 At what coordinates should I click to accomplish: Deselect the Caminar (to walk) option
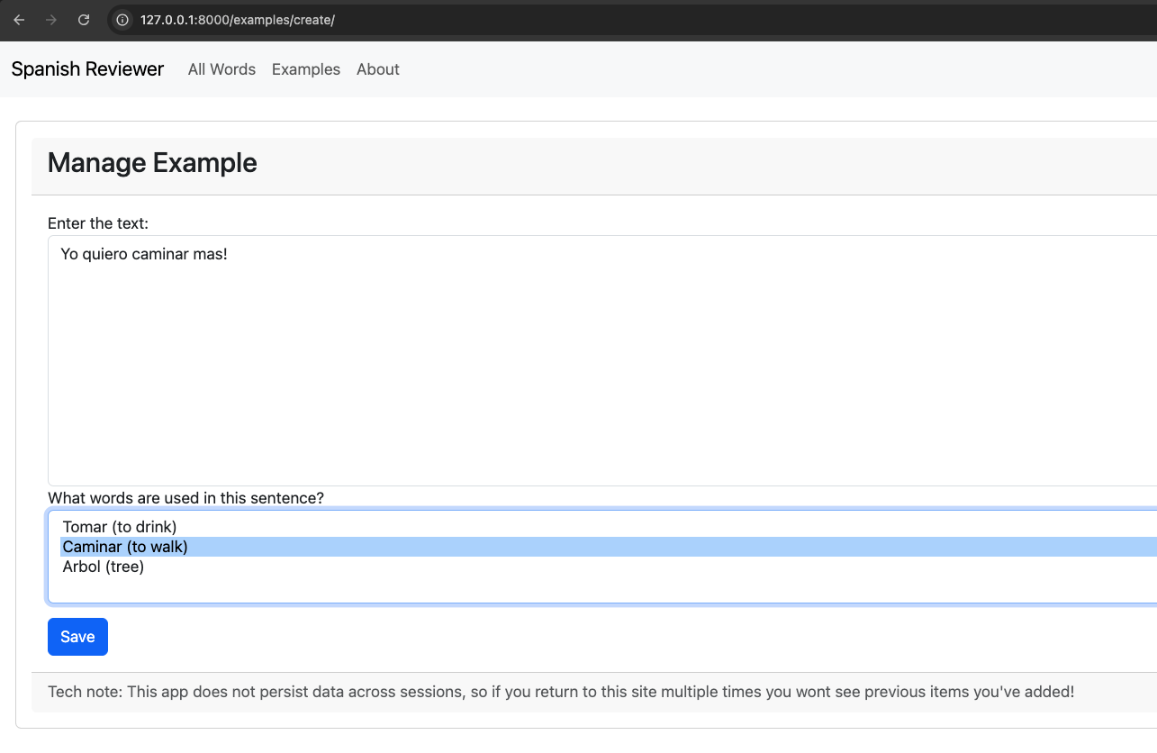pos(123,547)
